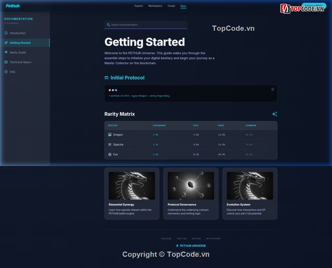Open the Create nav item
The width and height of the screenshot is (332, 268).
[171, 6]
